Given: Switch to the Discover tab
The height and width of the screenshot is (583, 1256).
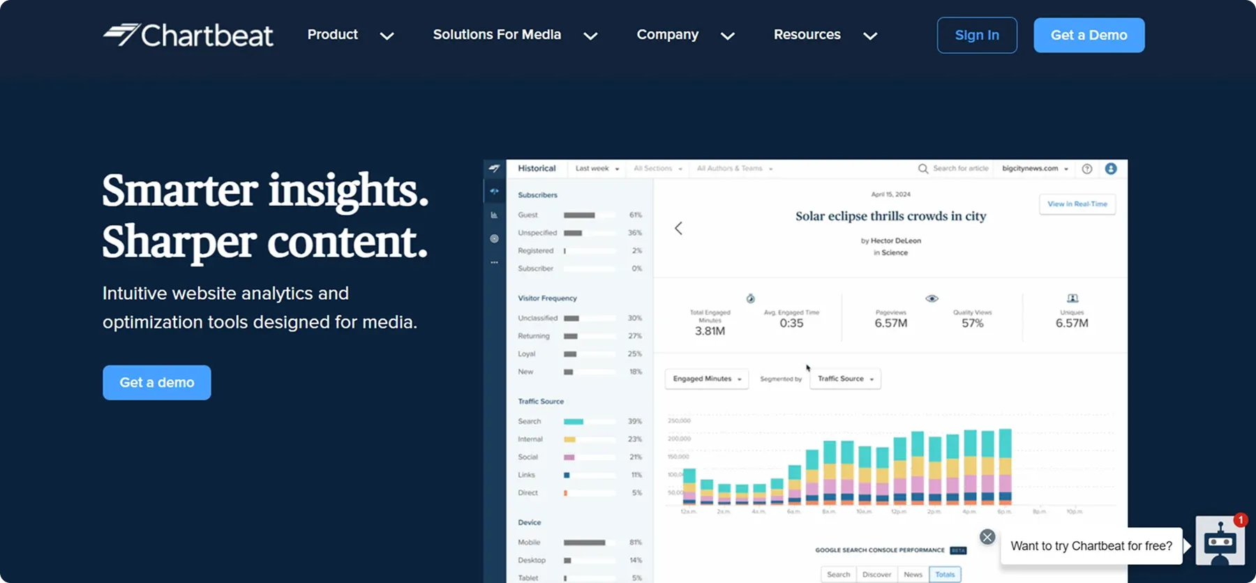Looking at the screenshot, I should tap(876, 575).
